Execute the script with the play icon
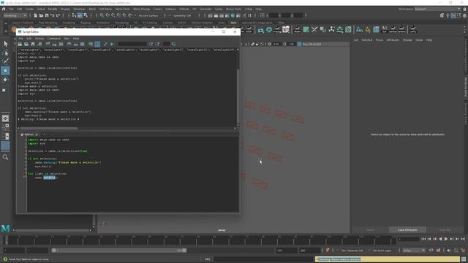Screen dimensions: 468x263 point(112,44)
